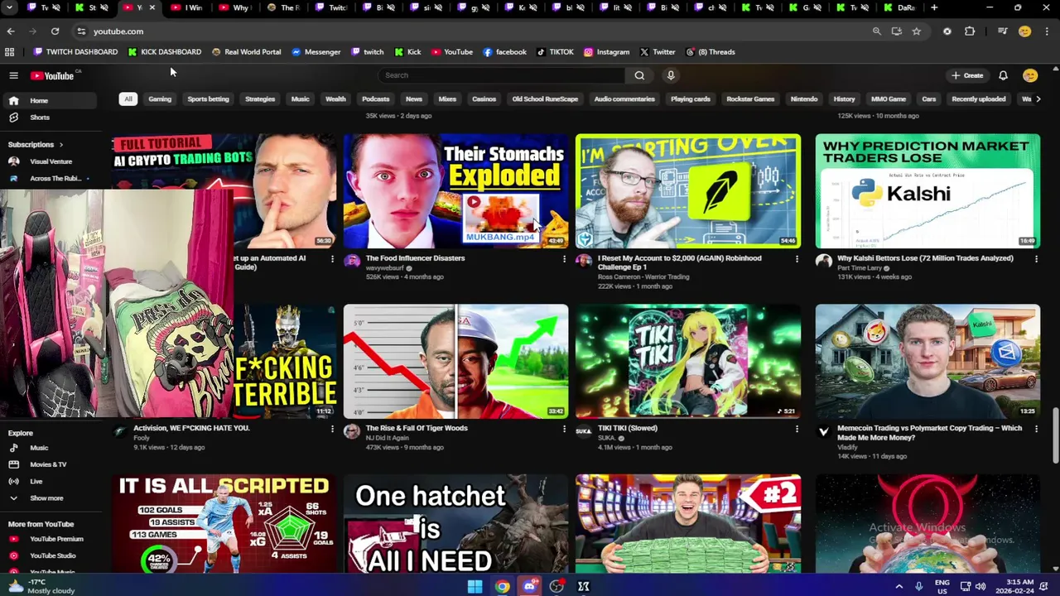Reload the page in Chrome

click(55, 31)
